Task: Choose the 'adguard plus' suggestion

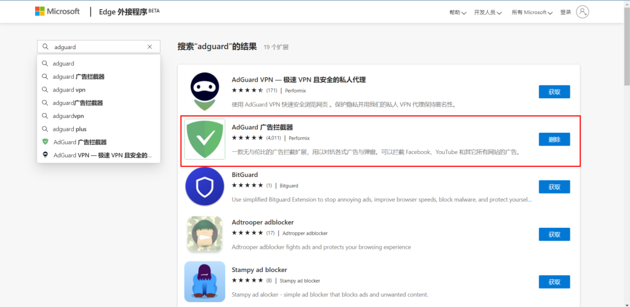Action: pyautogui.click(x=98, y=129)
